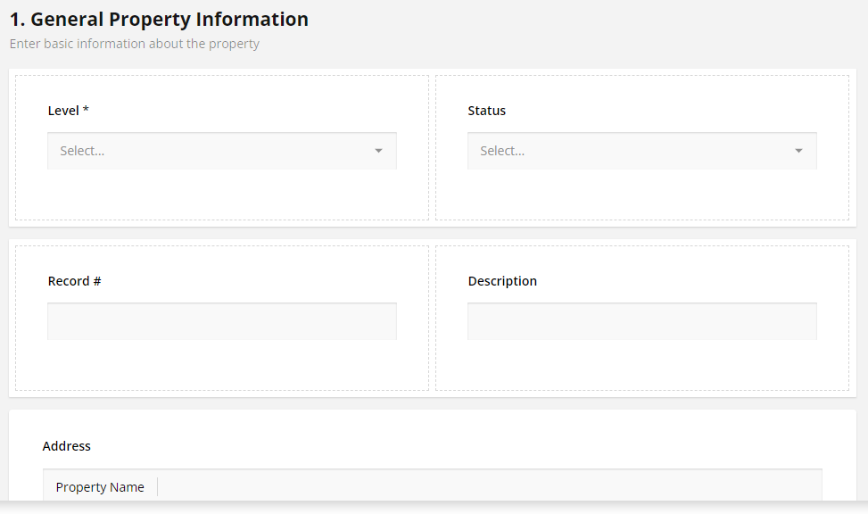Viewport: 868px width, 514px height.
Task: Open the Level dropdown
Action: pos(221,151)
